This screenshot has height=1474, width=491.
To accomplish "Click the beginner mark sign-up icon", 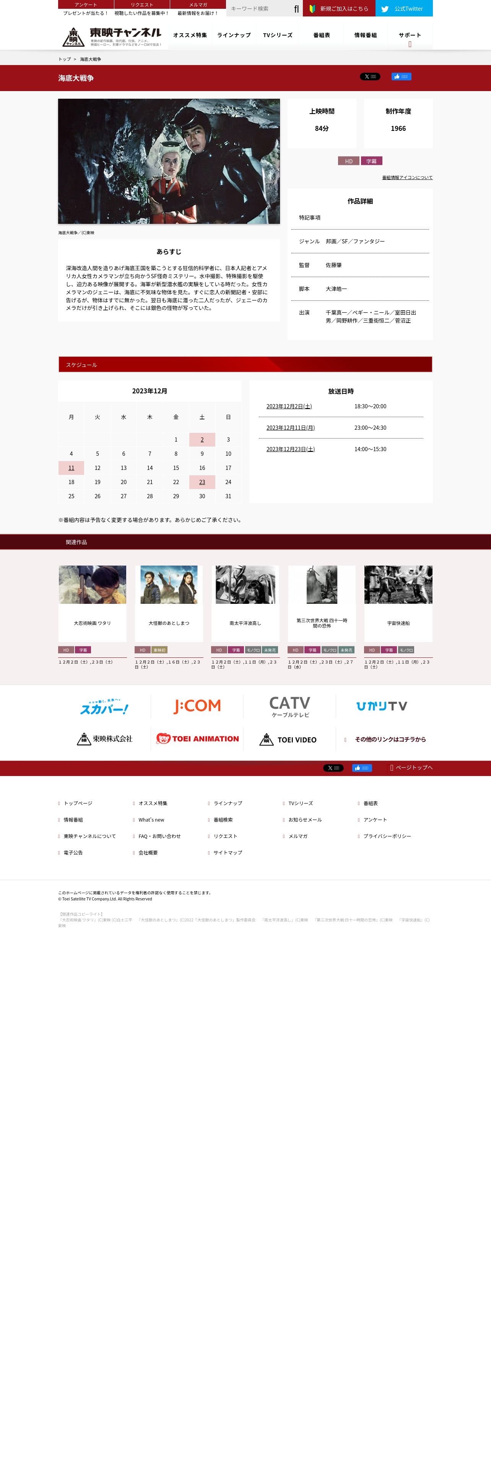I will coord(312,8).
